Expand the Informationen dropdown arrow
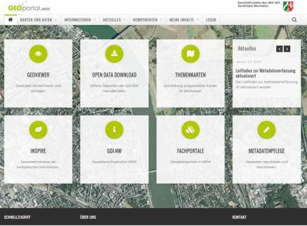Viewport: 307px width, 226px height. pyautogui.click(x=95, y=20)
